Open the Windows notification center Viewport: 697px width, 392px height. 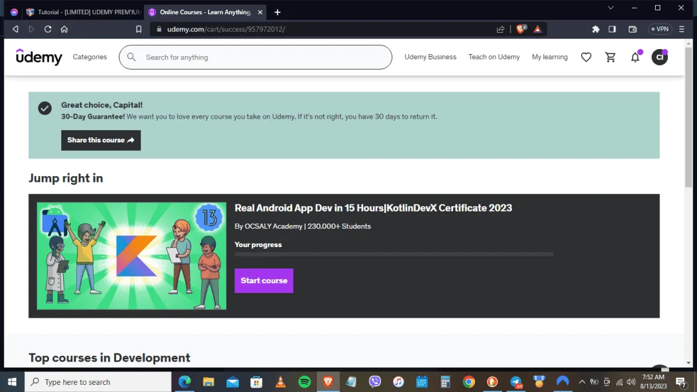(x=681, y=382)
